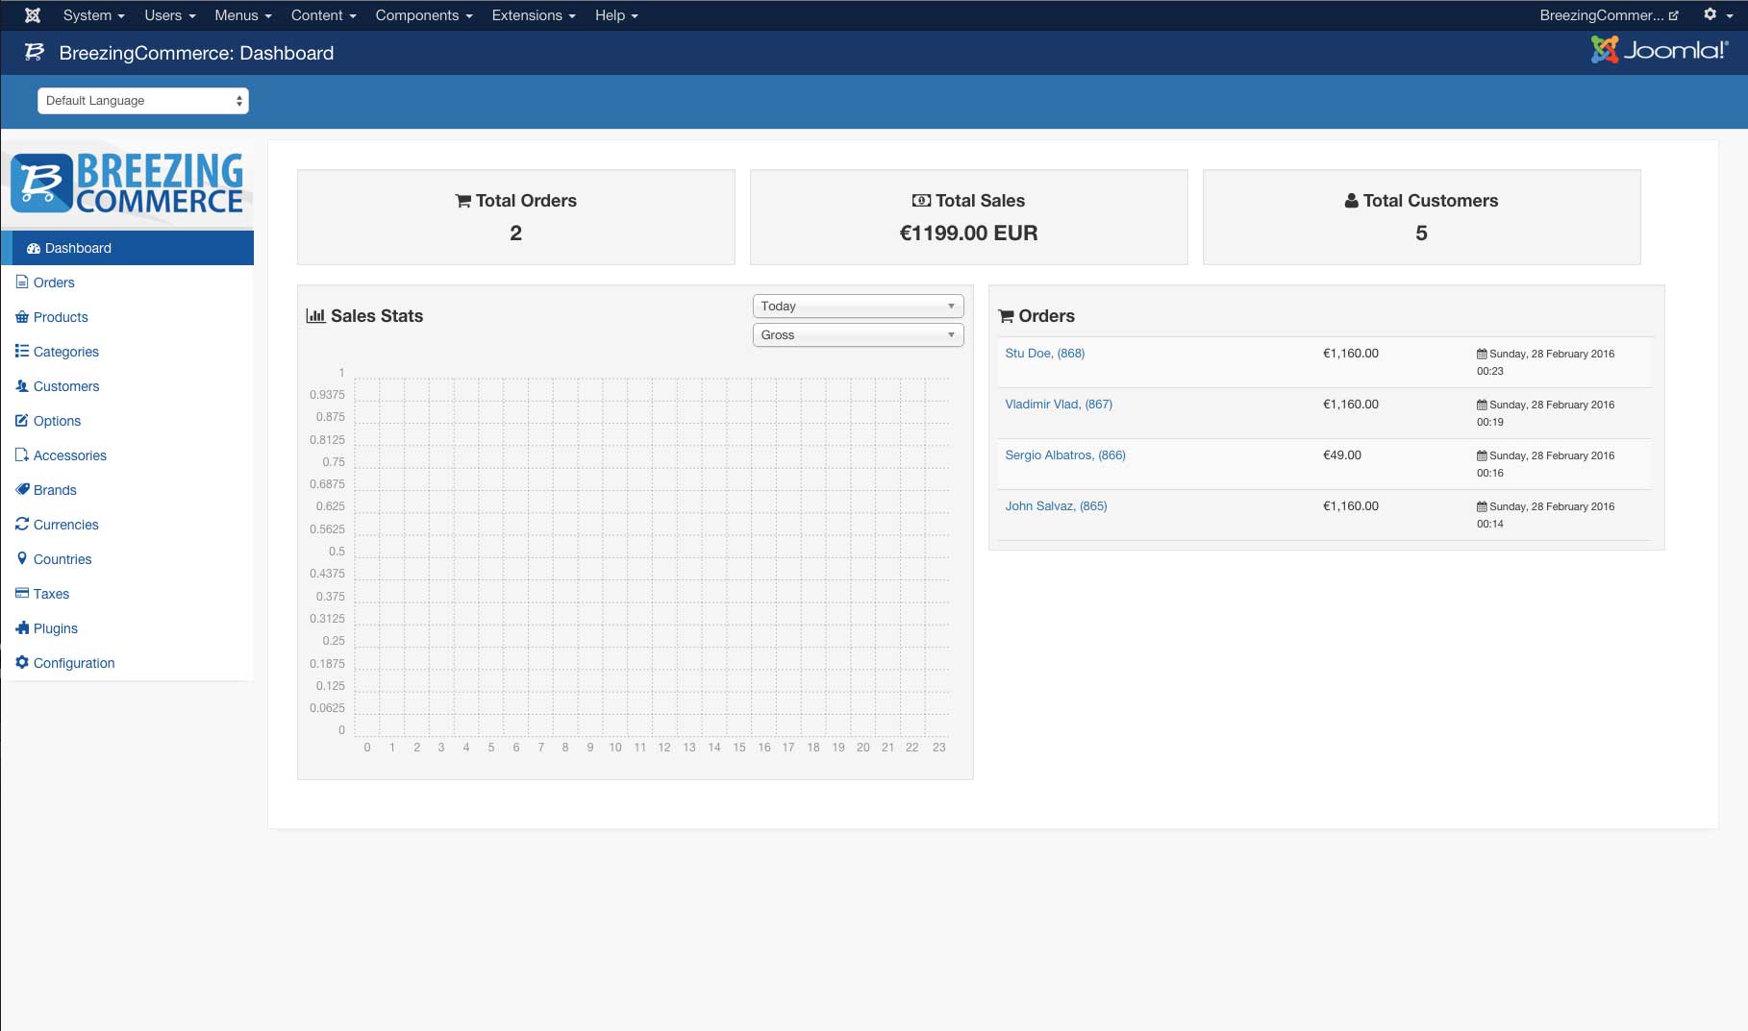1748x1031 pixels.
Task: Open the Vladimir Vlad, (867) order
Action: 1059,404
